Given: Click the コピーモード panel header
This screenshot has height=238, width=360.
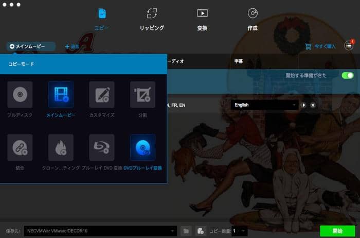Looking at the screenshot, I should [x=83, y=64].
